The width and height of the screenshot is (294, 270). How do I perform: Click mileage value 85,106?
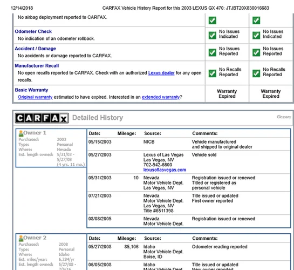131,247
